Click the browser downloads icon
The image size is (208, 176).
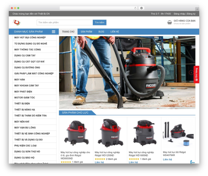[x=141, y=8]
